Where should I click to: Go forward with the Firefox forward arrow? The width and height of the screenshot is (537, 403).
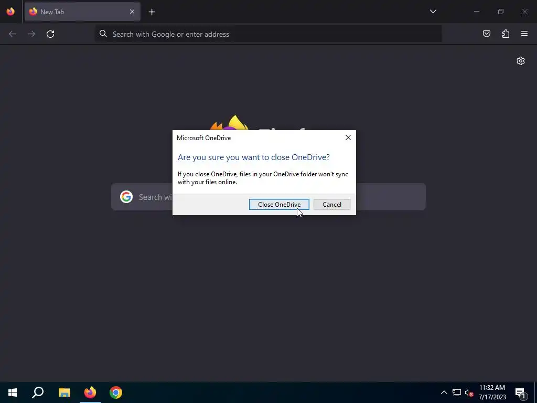[x=31, y=34]
